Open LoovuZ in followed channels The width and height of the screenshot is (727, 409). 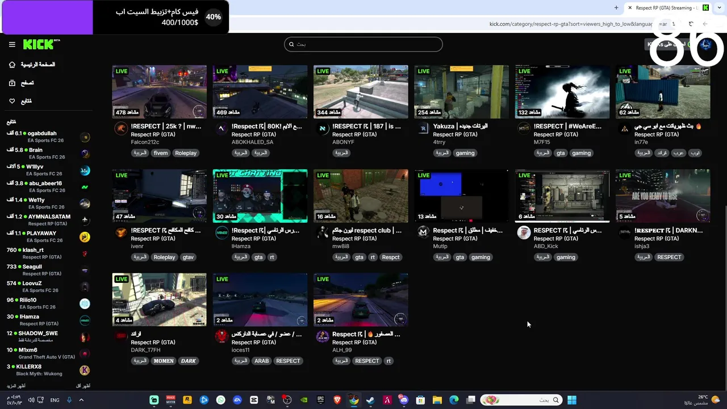[48, 287]
